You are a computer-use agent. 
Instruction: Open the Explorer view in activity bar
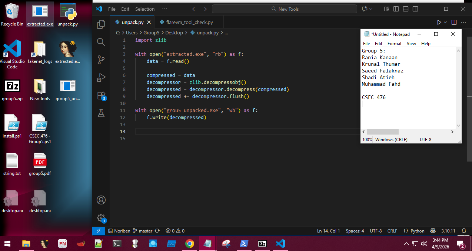tap(101, 24)
